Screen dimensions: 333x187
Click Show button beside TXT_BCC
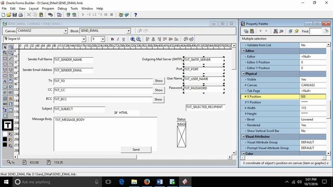coord(158,99)
